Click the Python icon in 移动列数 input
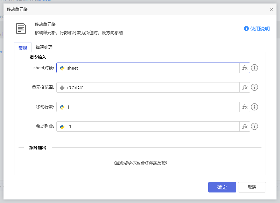This screenshot has height=203, width=280. coord(63,126)
